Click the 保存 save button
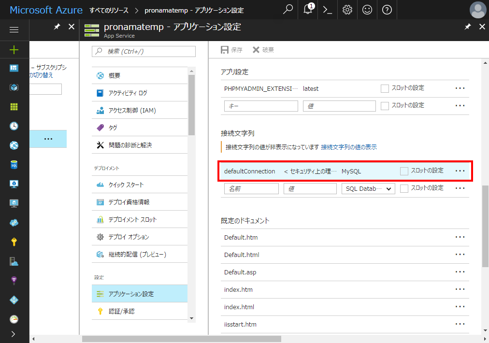 231,50
